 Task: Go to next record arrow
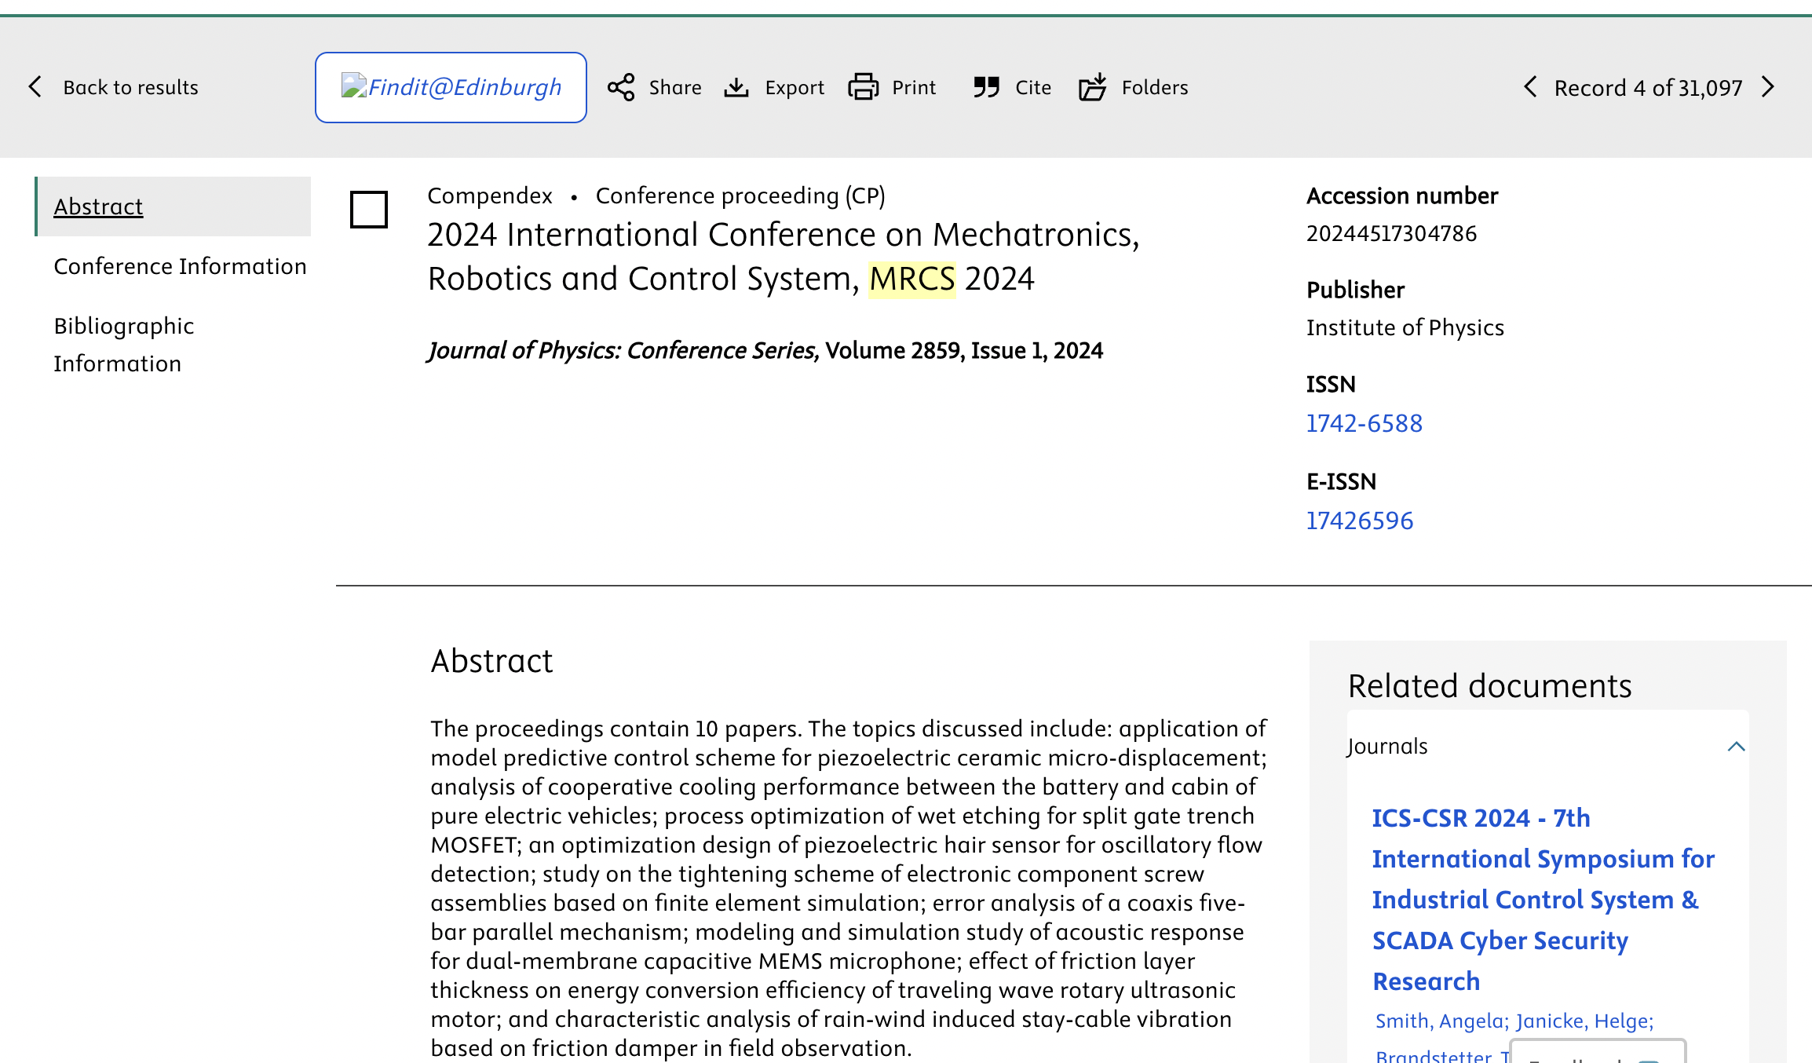[x=1768, y=87]
